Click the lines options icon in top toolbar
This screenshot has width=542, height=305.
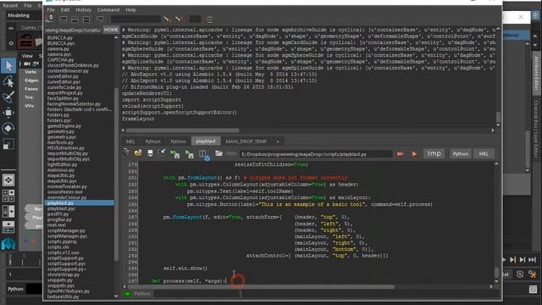(209, 19)
